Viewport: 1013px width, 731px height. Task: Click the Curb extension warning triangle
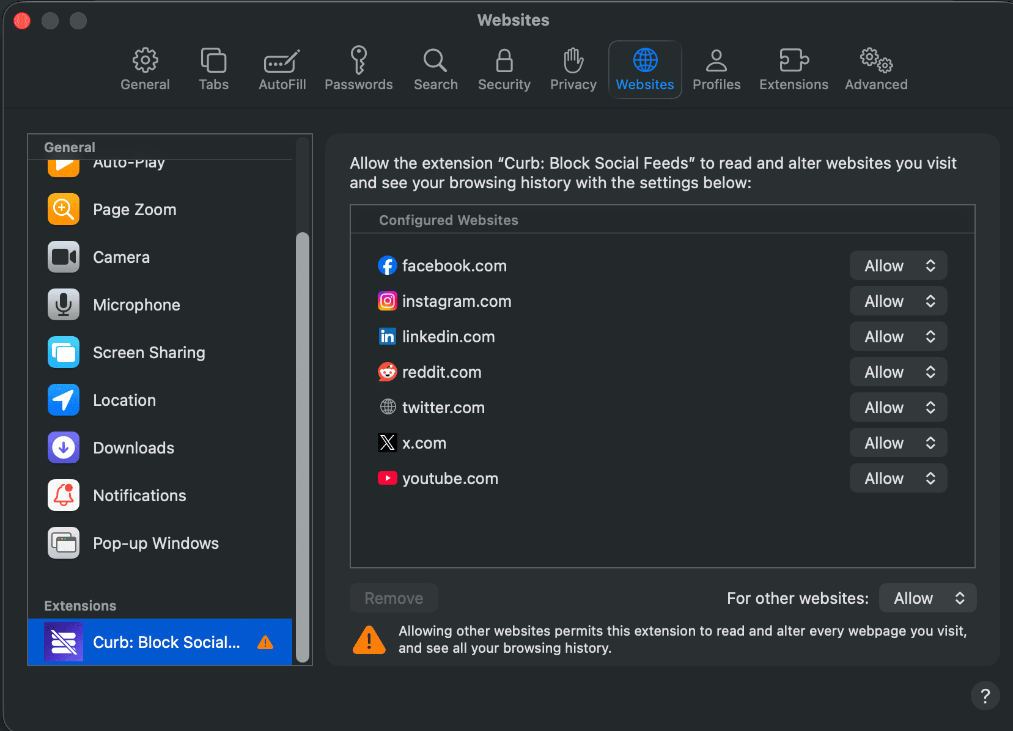tap(265, 642)
